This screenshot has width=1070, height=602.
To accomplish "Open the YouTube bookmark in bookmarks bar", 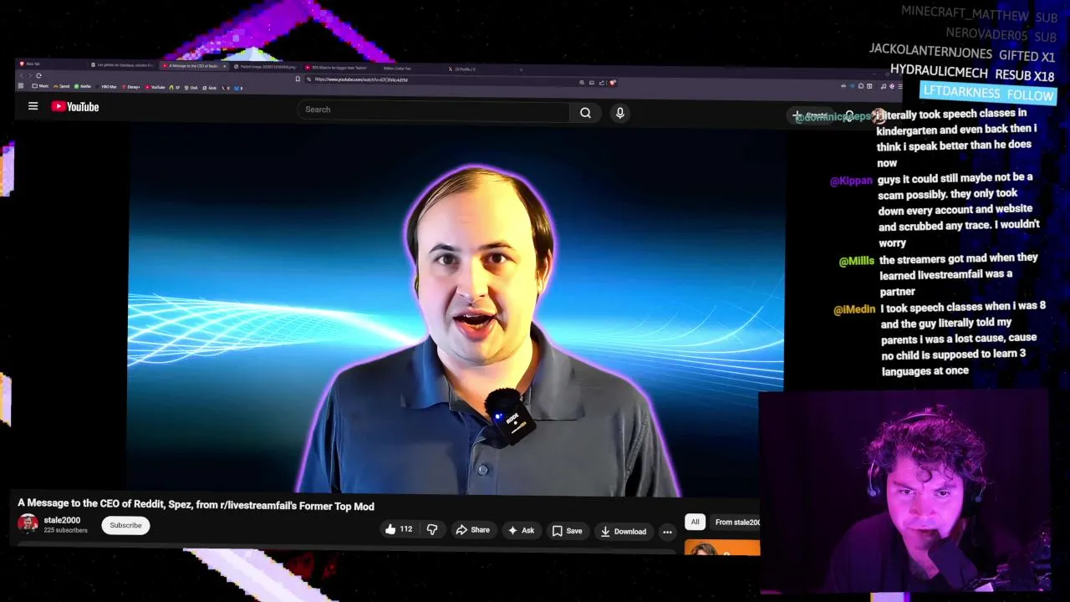I will [x=155, y=87].
